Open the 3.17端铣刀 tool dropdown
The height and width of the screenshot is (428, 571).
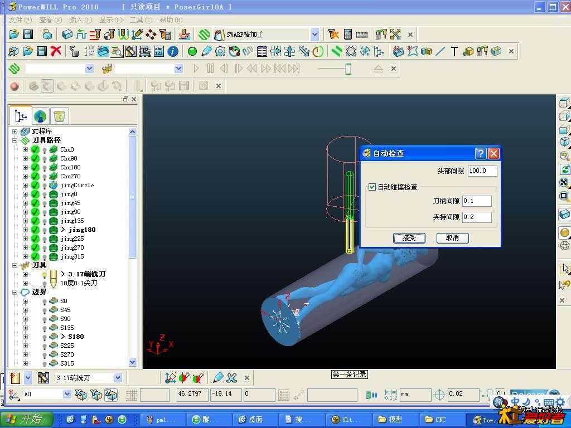[118, 378]
